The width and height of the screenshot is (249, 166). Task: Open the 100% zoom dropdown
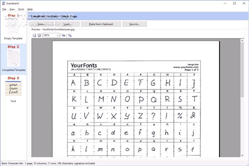point(58,35)
